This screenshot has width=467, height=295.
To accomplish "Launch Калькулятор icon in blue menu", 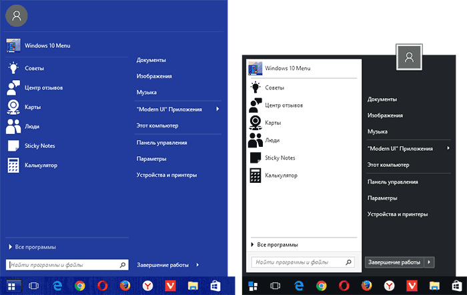I will (13, 165).
